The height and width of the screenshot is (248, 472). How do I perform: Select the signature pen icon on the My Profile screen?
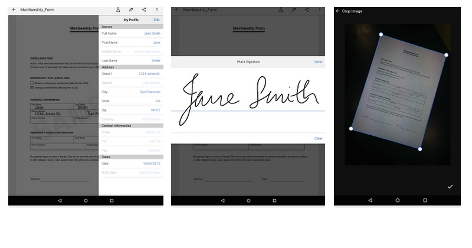pyautogui.click(x=131, y=9)
